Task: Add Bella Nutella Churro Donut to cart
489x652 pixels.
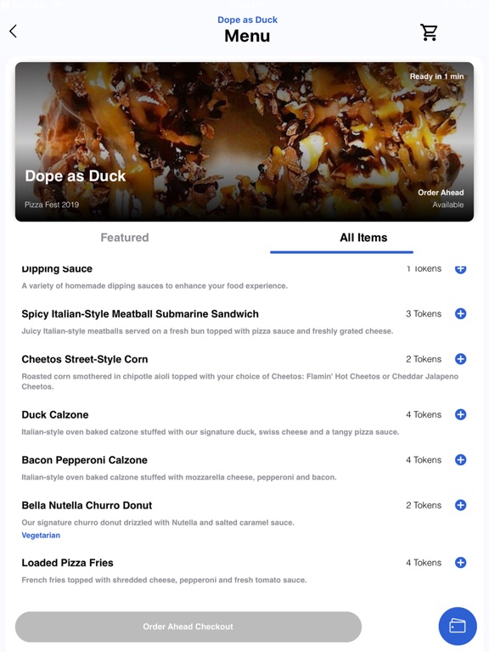Action: coord(460,505)
